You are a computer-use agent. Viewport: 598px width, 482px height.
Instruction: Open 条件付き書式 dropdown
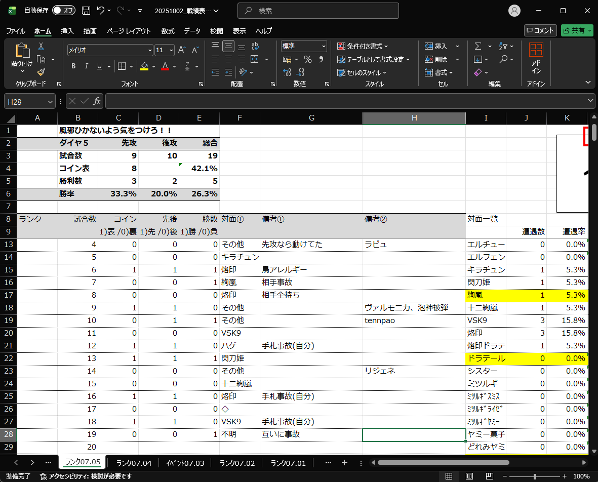coord(363,46)
